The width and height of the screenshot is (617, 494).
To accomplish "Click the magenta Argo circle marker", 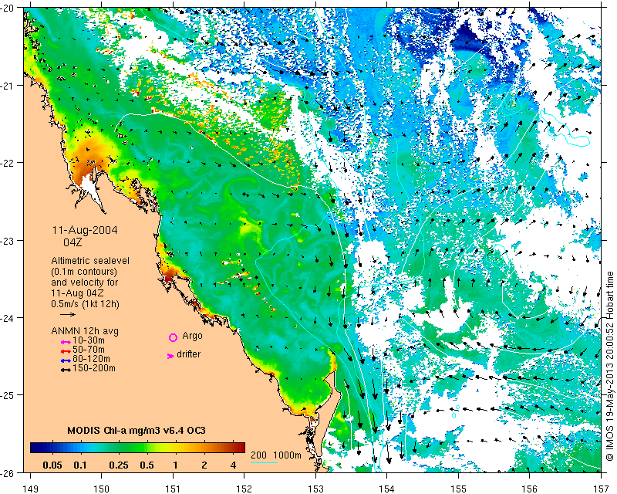I will [x=173, y=337].
